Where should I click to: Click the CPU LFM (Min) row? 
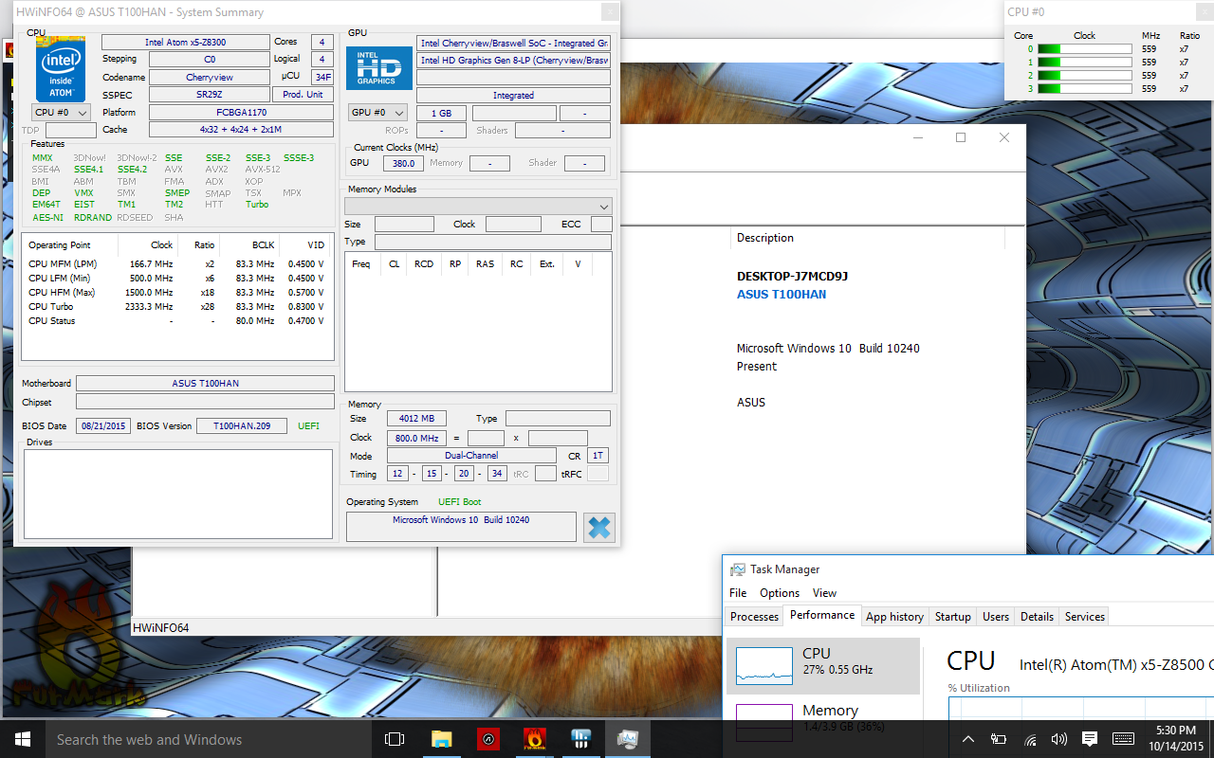[177, 279]
